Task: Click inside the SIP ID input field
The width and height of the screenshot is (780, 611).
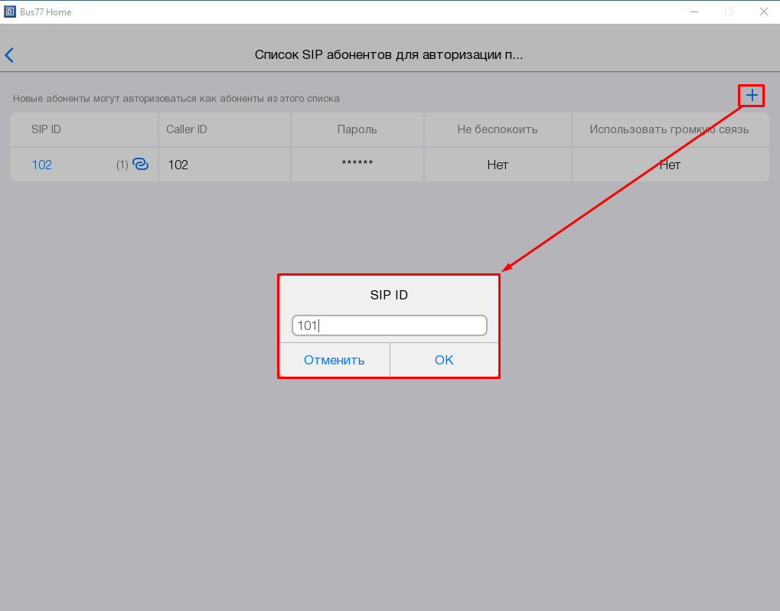Action: click(x=389, y=325)
